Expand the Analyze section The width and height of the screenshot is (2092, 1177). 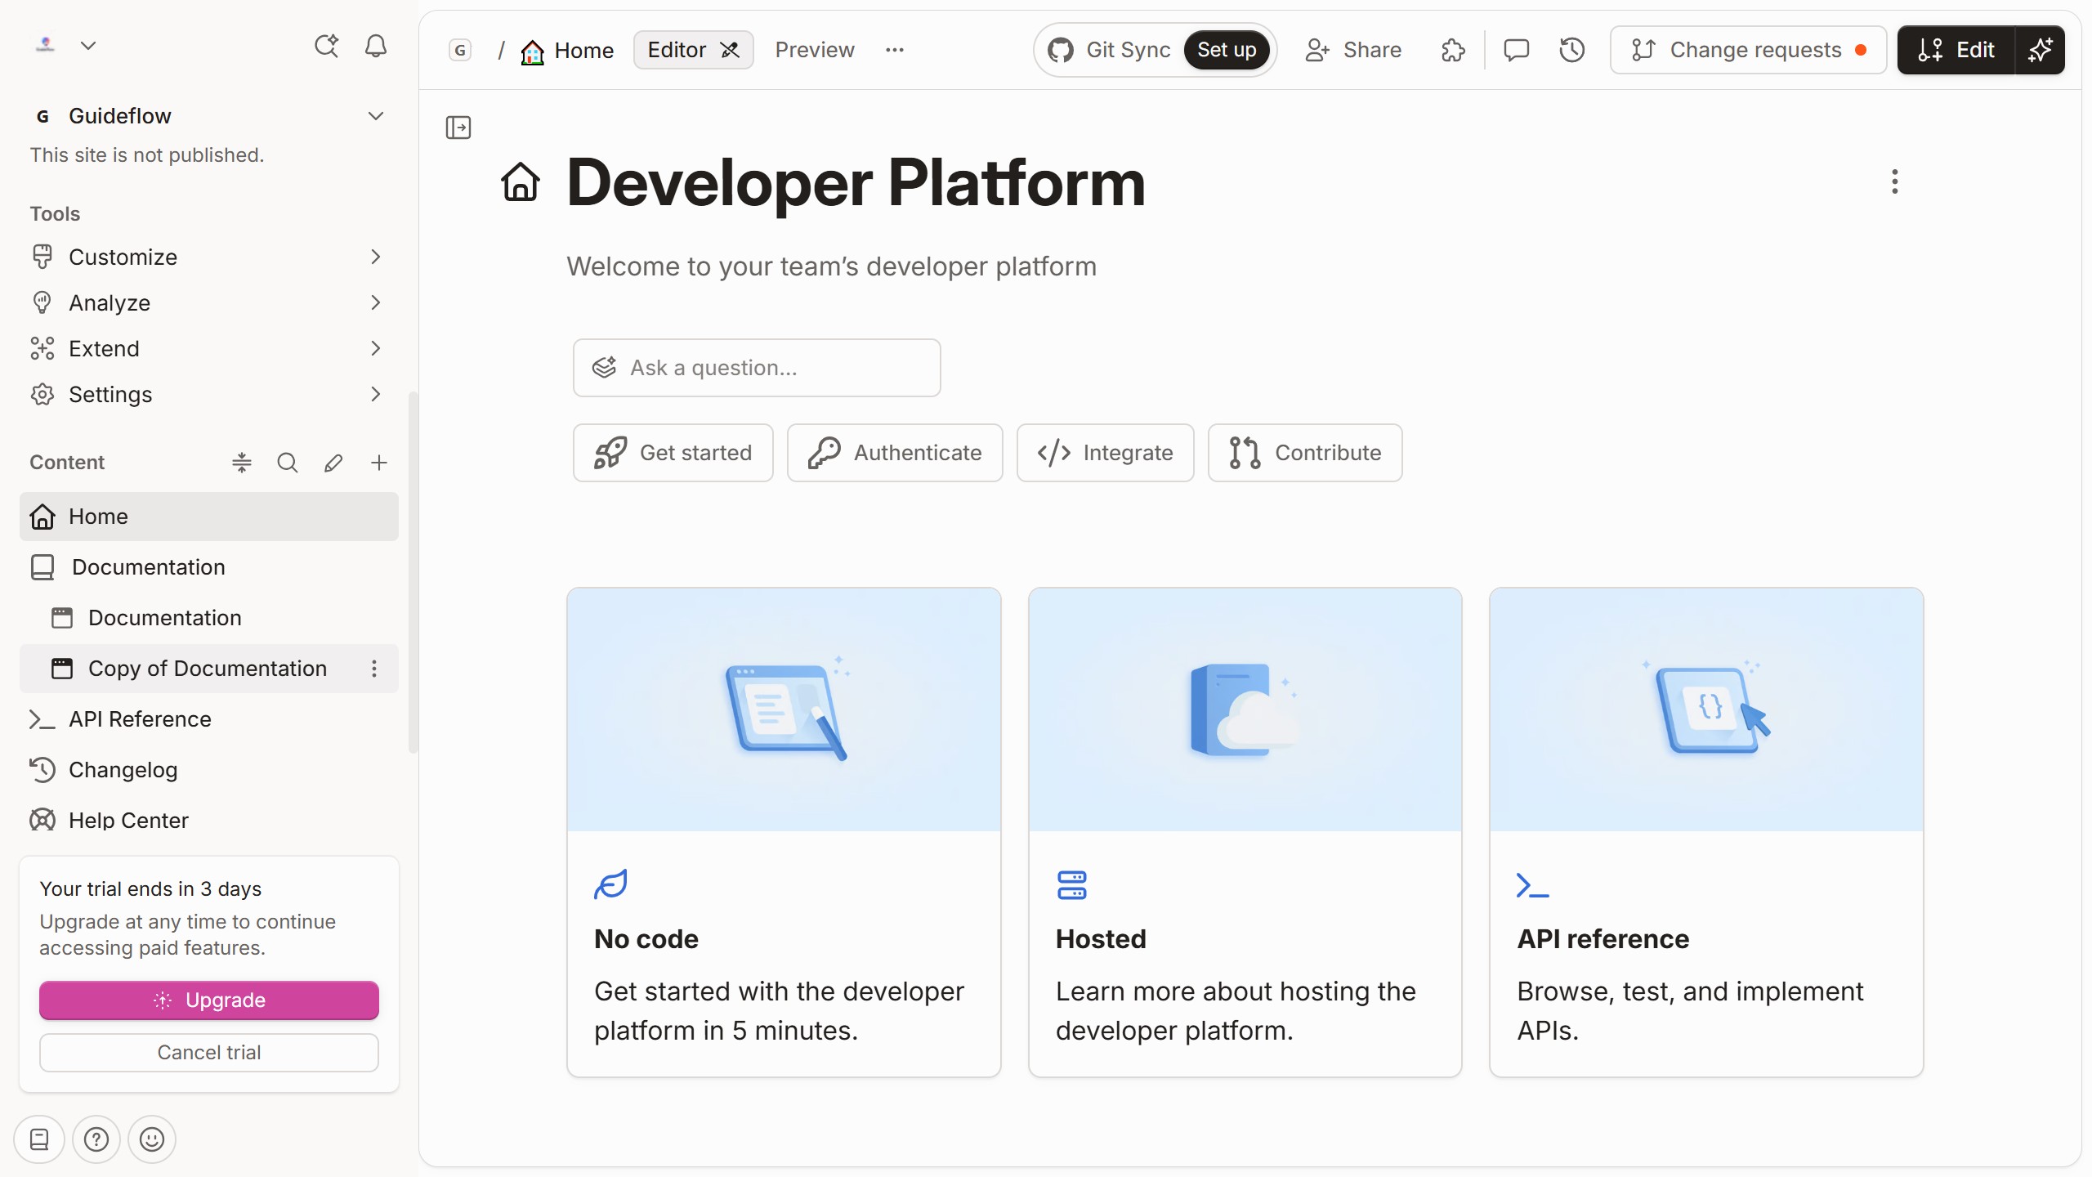376,302
